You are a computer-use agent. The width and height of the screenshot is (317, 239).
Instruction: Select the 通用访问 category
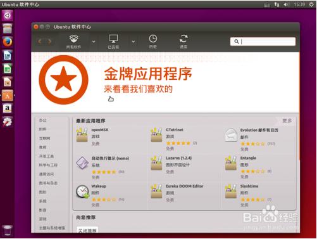coord(46,174)
